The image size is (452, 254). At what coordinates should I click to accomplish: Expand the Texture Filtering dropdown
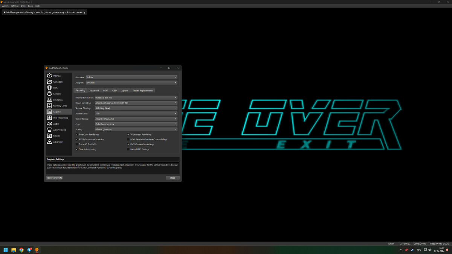pyautogui.click(x=136, y=108)
